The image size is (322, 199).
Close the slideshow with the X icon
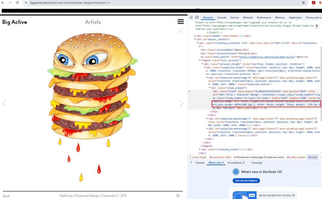click(181, 31)
